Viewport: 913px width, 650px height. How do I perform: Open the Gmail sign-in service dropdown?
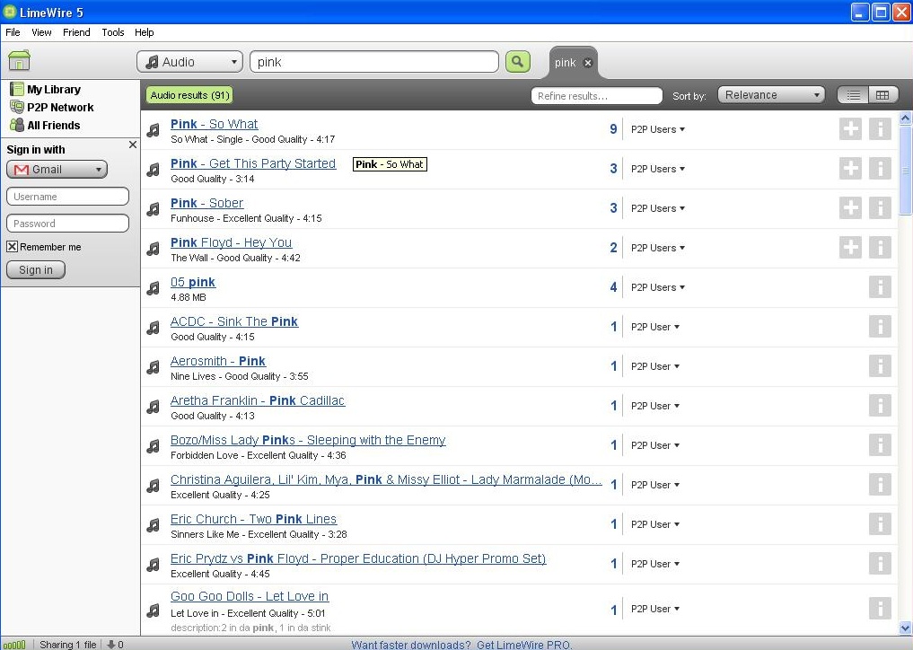[57, 170]
